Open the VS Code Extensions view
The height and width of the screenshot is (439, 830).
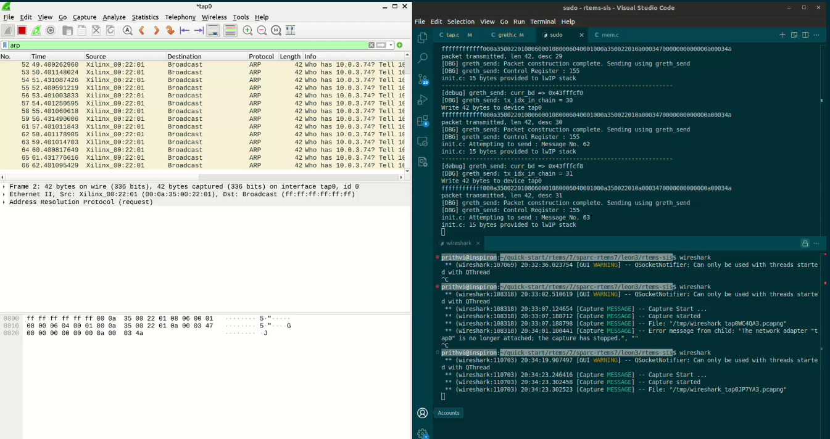(423, 120)
